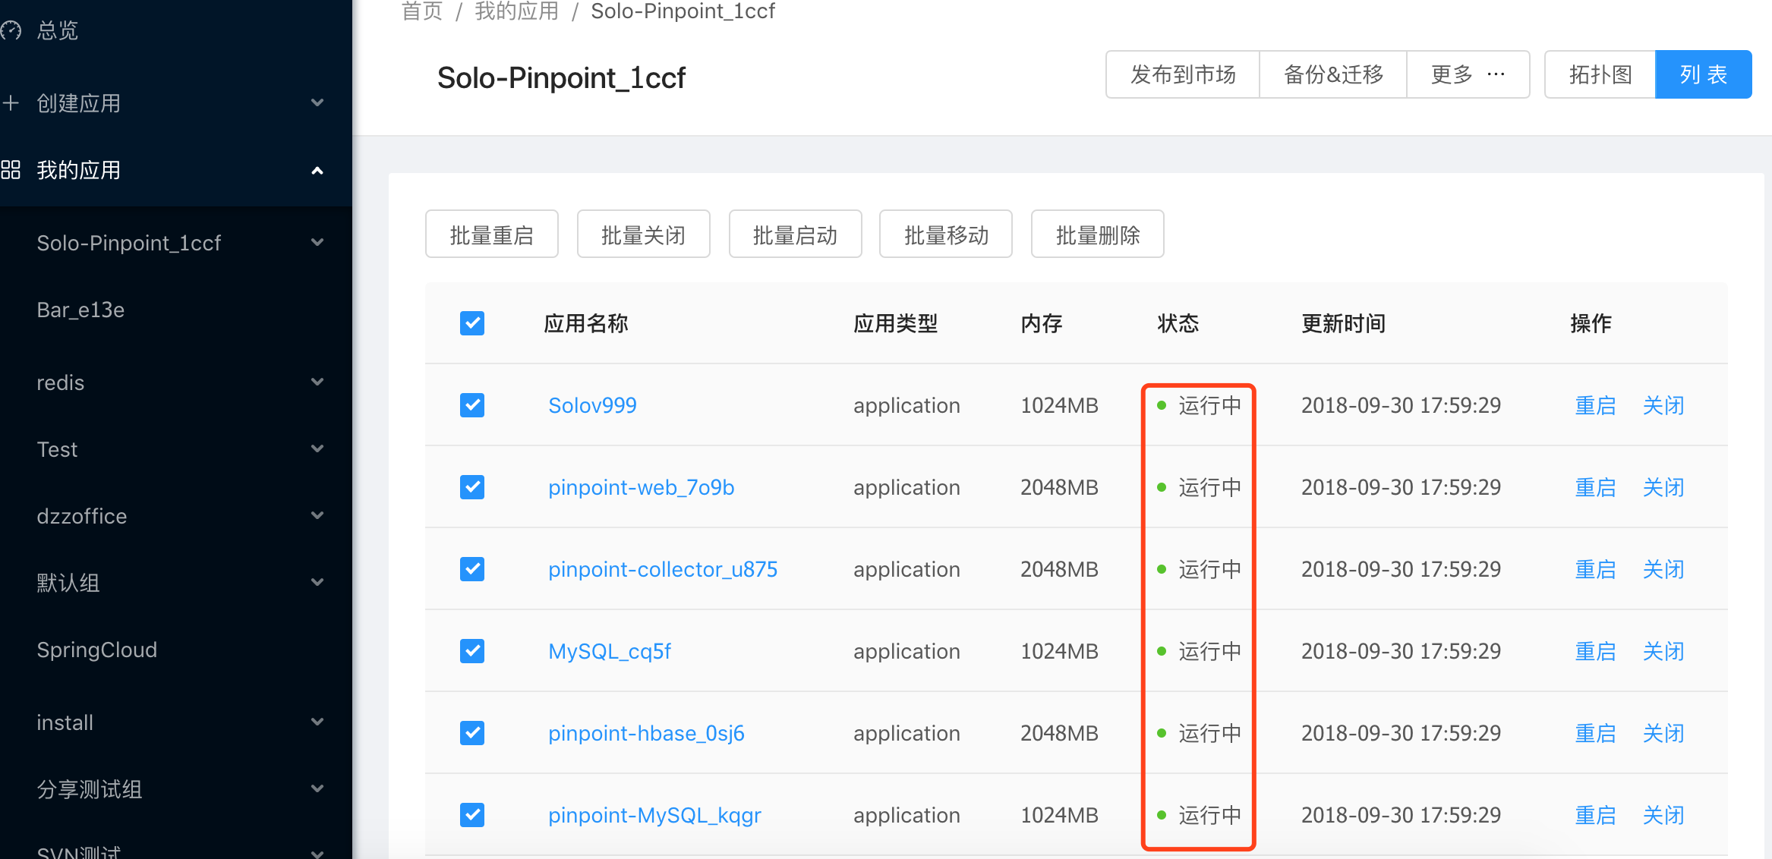Select 总览 in the sidebar
Image resolution: width=1772 pixels, height=859 pixels.
click(x=58, y=30)
